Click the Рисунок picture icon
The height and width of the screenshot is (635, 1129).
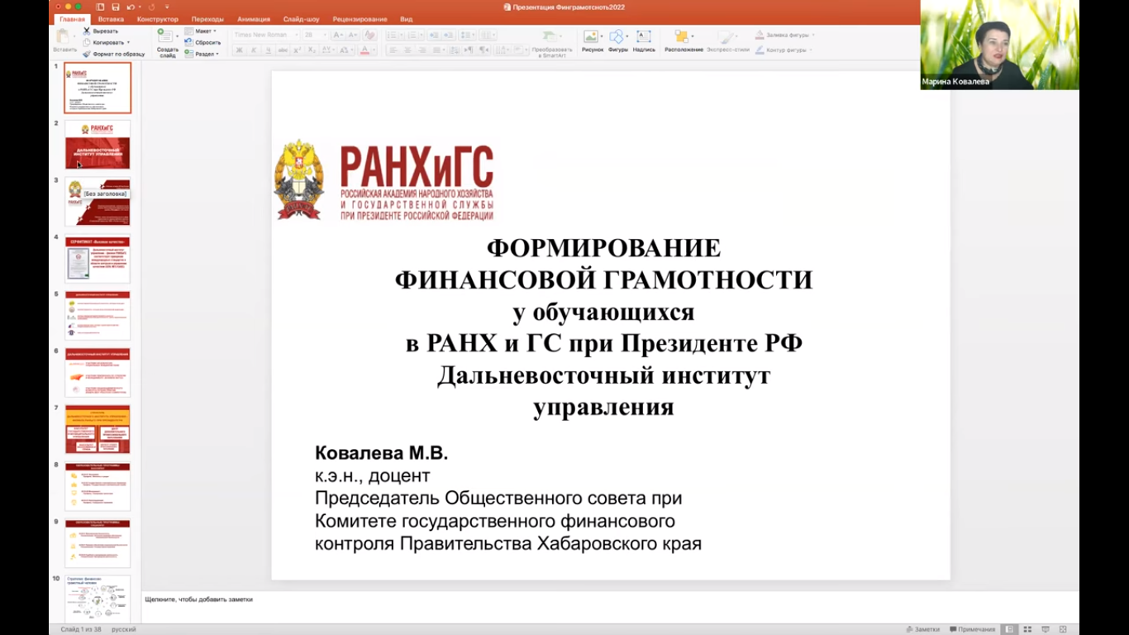pos(591,36)
